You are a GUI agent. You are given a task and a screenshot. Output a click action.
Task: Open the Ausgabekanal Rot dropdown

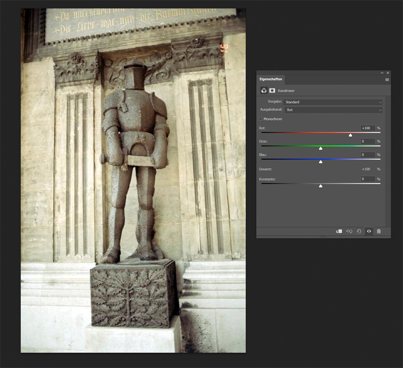pyautogui.click(x=333, y=110)
